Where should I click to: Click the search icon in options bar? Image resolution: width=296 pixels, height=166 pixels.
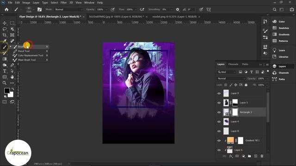tap(274, 9)
